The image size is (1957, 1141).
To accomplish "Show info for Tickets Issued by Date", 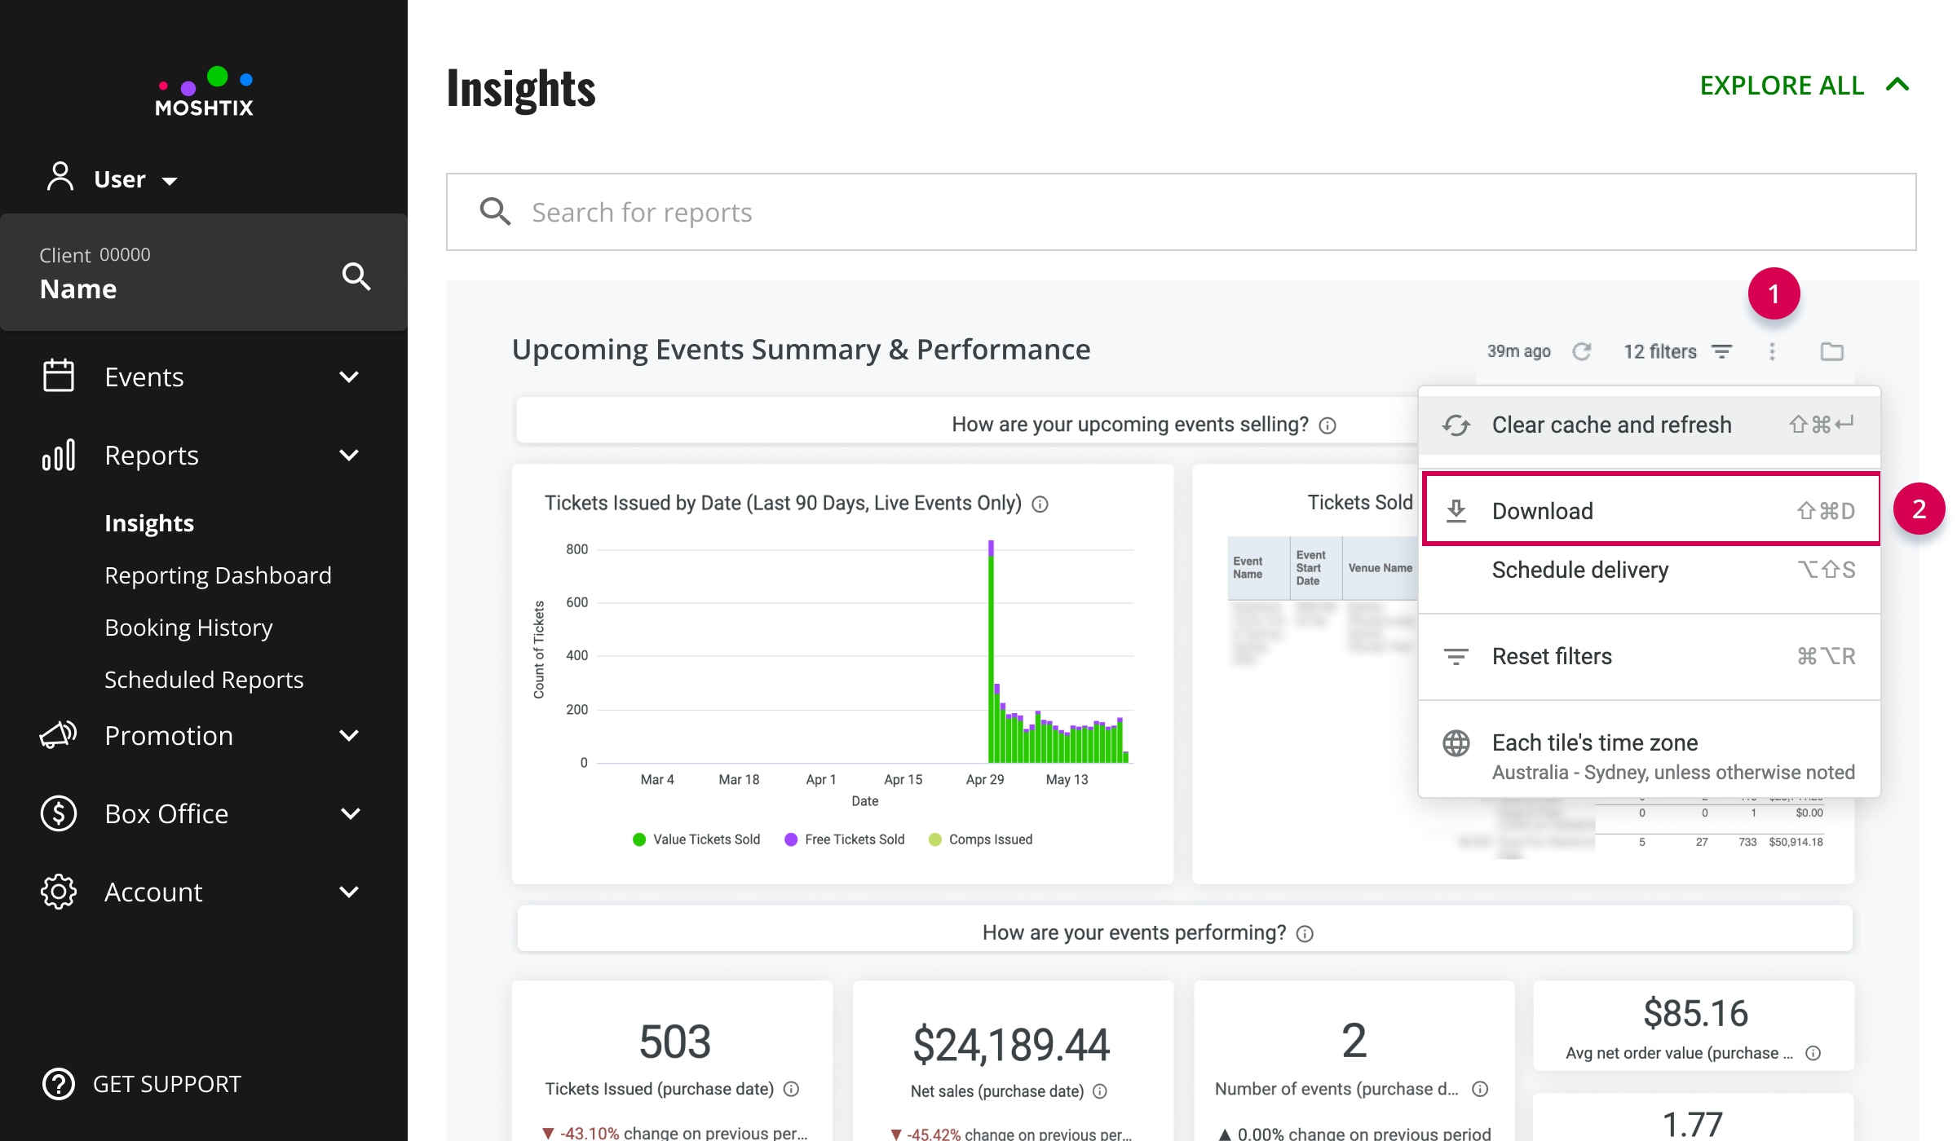I will click(x=1040, y=504).
